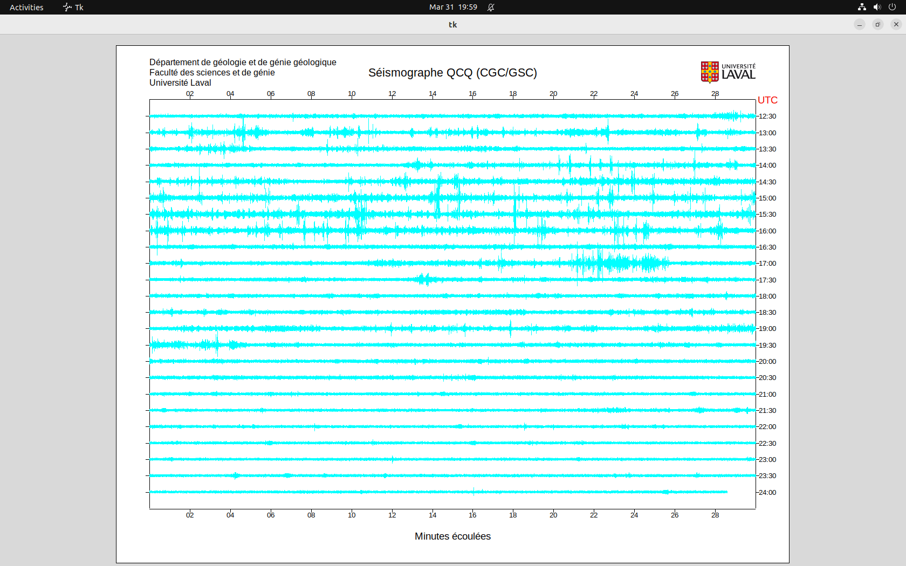Click the 14 minute mark on top axis
The width and height of the screenshot is (906, 566).
[433, 94]
